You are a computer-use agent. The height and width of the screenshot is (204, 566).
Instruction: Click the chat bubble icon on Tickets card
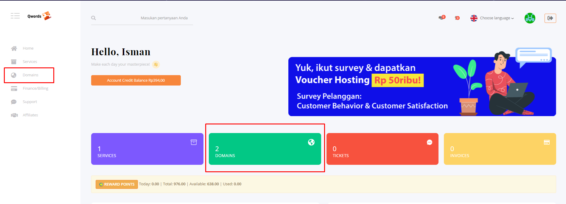(429, 142)
